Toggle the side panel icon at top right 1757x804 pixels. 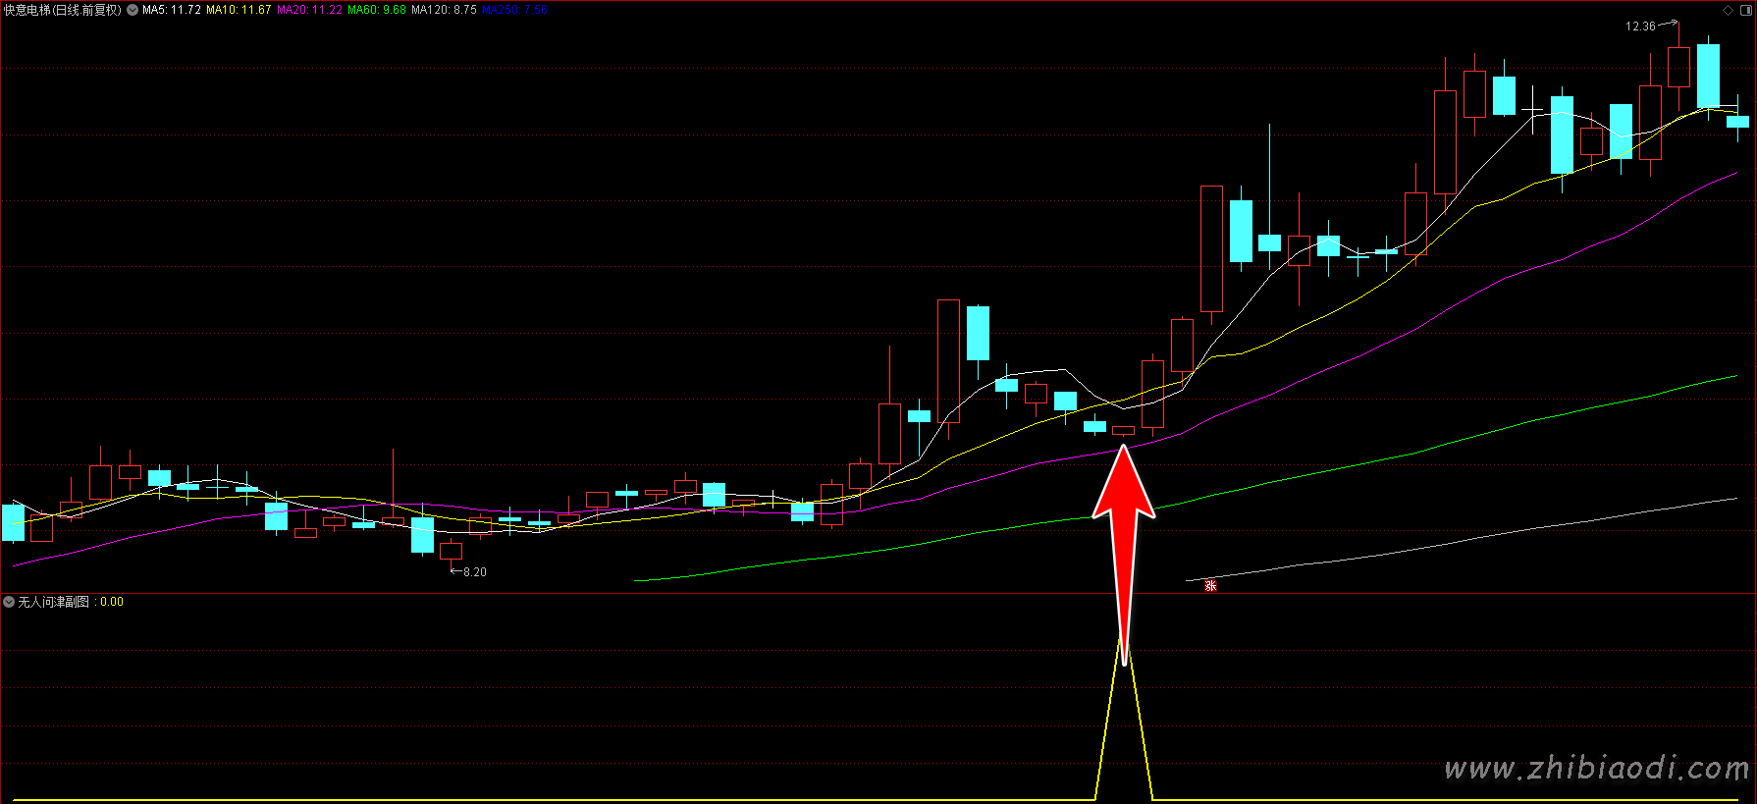(1745, 10)
